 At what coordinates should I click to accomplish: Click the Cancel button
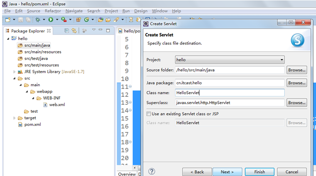292,172
